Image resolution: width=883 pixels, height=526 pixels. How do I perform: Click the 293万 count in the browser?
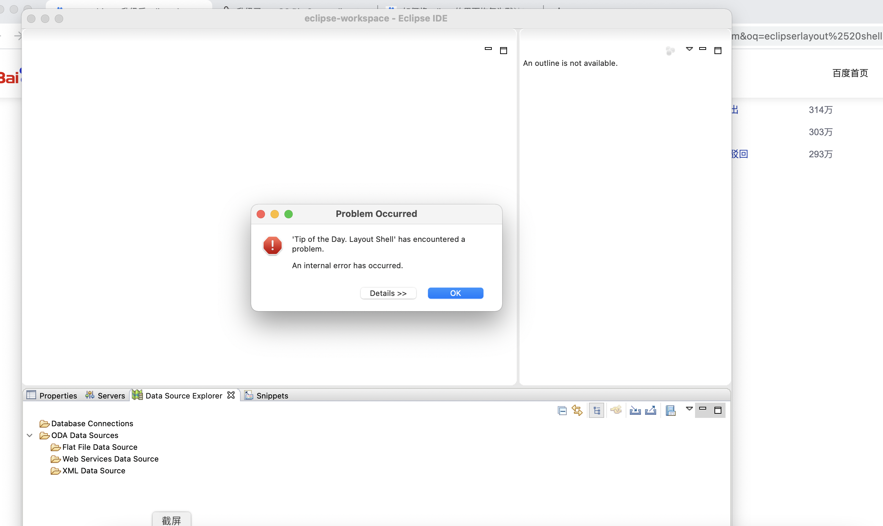click(821, 154)
